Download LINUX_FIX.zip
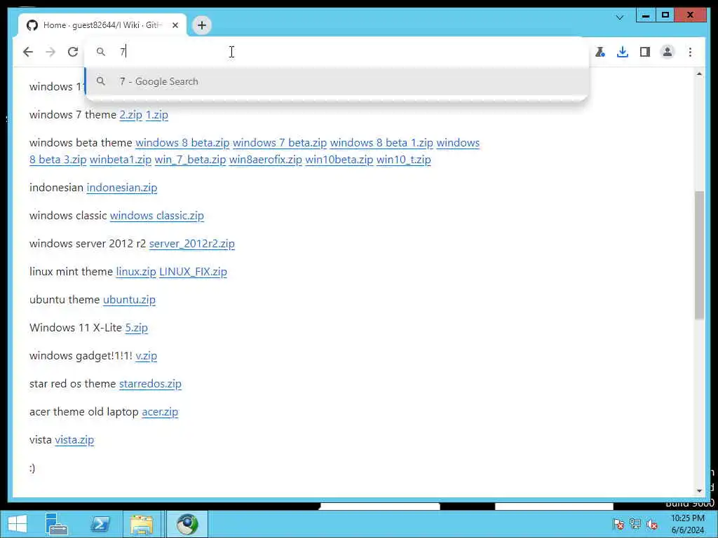The image size is (718, 538). click(x=194, y=272)
